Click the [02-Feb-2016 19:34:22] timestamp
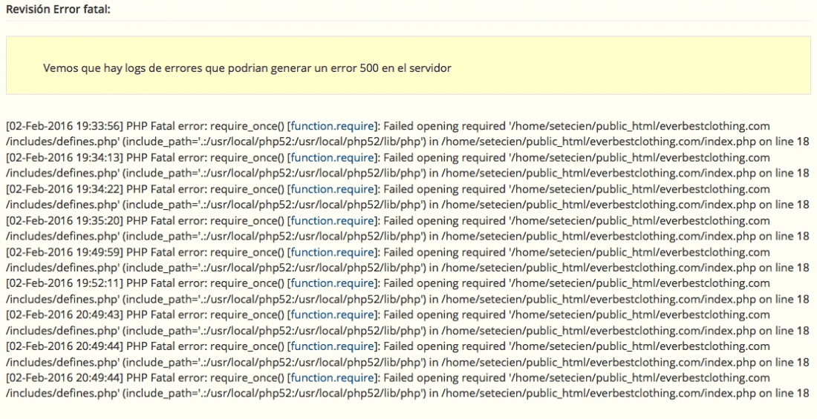This screenshot has height=419, width=817. click(x=65, y=189)
